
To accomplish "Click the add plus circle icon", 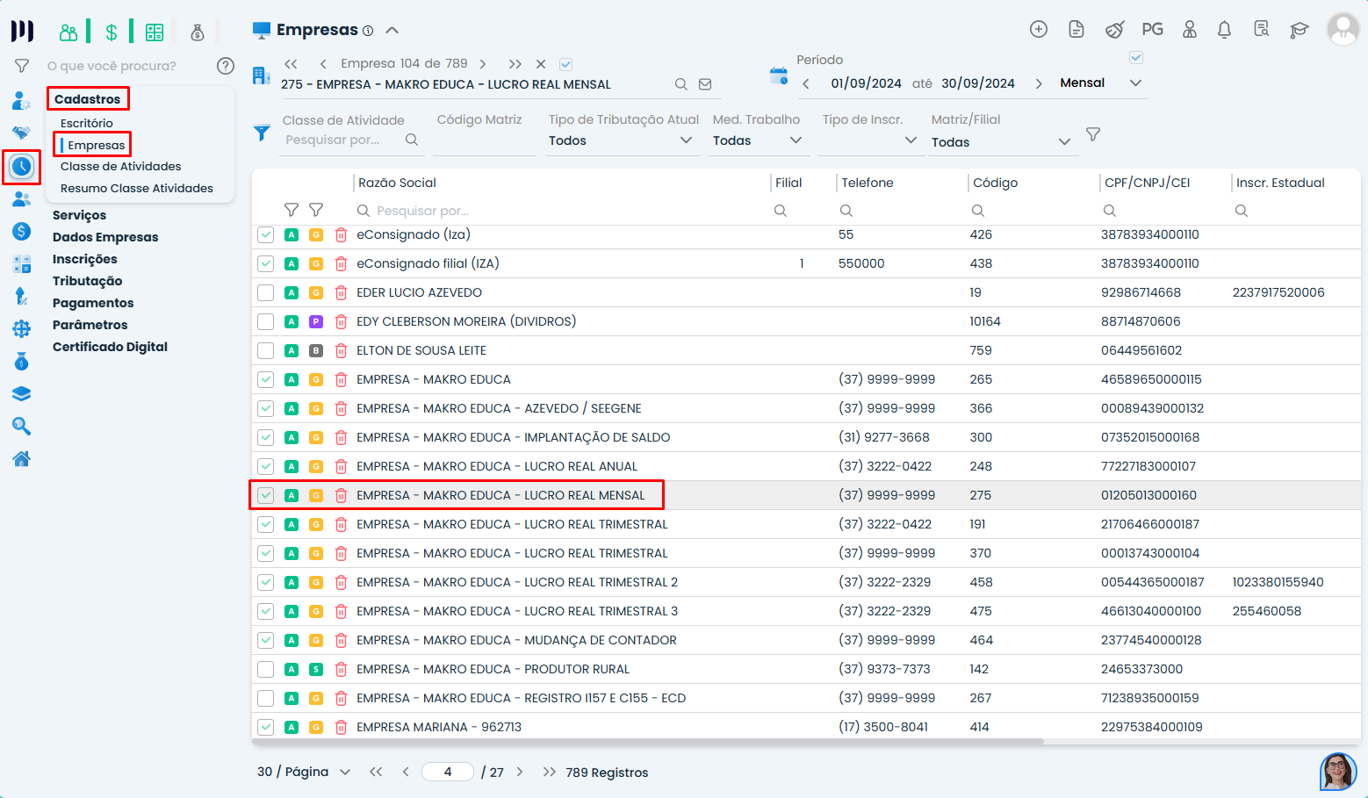I will click(x=1038, y=30).
